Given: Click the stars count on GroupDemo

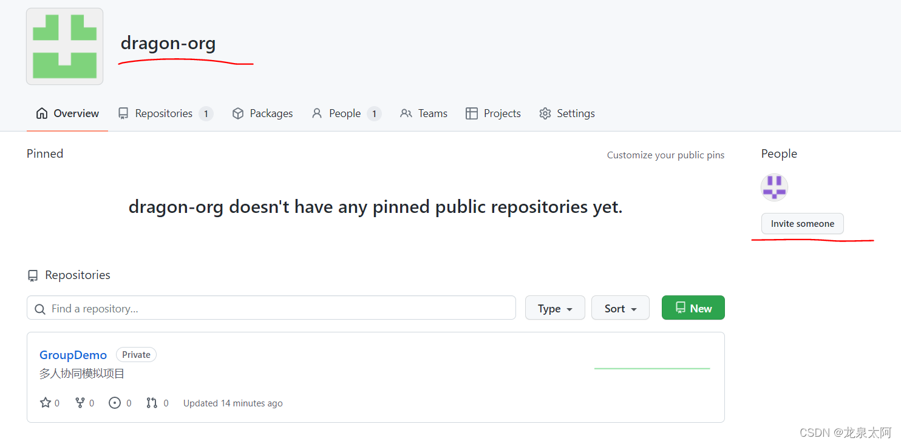Looking at the screenshot, I should click(x=50, y=403).
